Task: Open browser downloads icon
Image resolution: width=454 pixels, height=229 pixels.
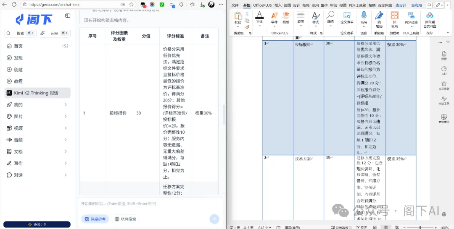Action: (202, 5)
